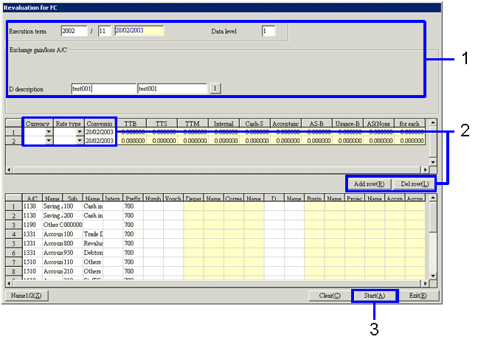Click the Execution term month field
The height and width of the screenshot is (342, 478).
[105, 32]
